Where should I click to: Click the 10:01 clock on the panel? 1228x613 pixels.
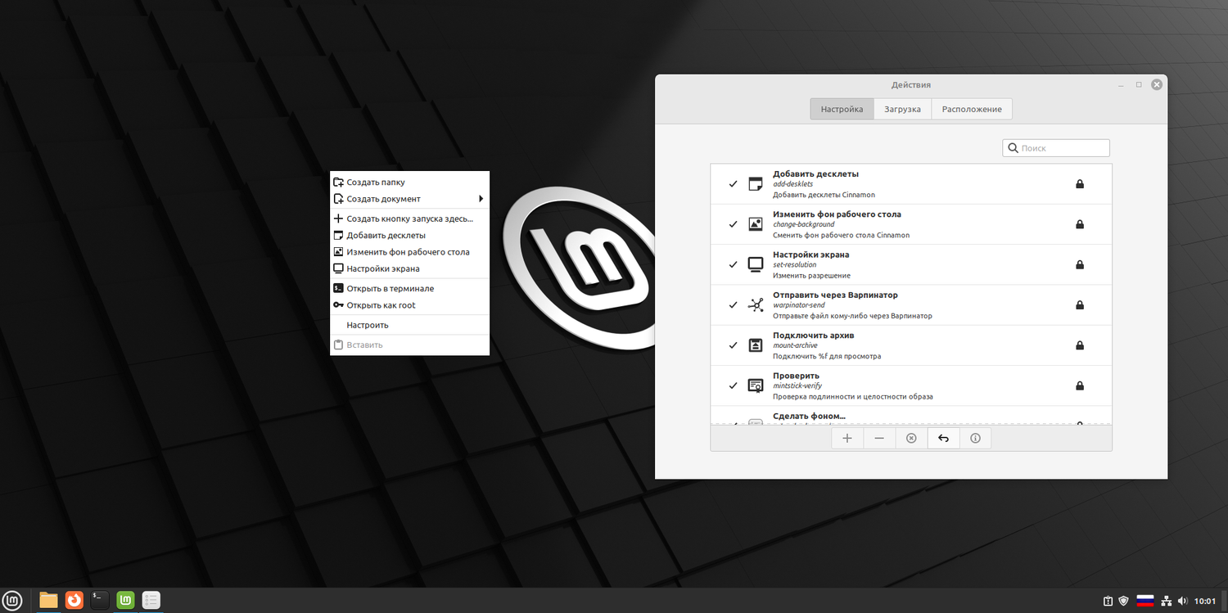(x=1204, y=602)
